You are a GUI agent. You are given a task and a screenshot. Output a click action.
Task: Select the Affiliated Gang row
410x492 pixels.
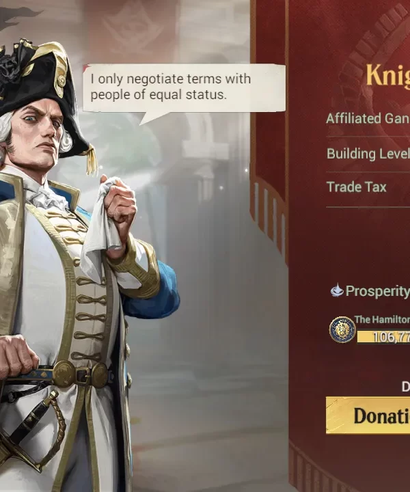click(x=368, y=118)
